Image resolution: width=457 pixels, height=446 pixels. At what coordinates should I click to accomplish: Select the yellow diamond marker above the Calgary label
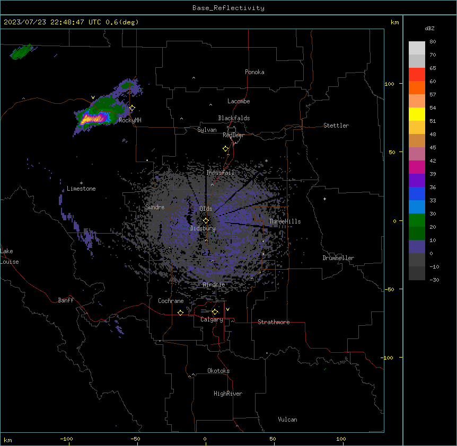click(x=215, y=312)
